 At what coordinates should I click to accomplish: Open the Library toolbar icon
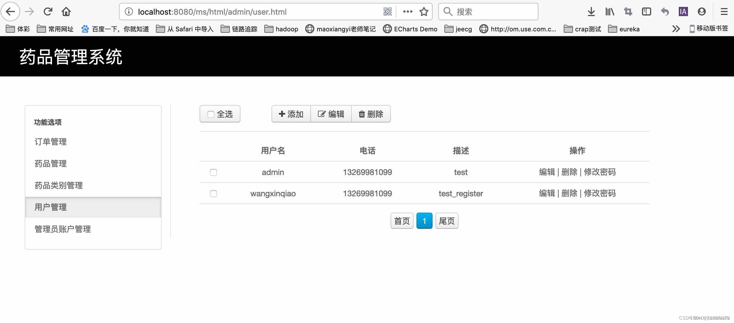pyautogui.click(x=609, y=11)
